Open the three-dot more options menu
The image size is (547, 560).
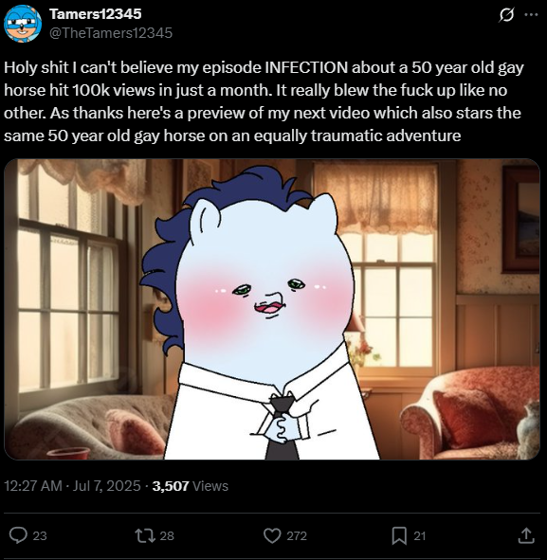pos(531,14)
